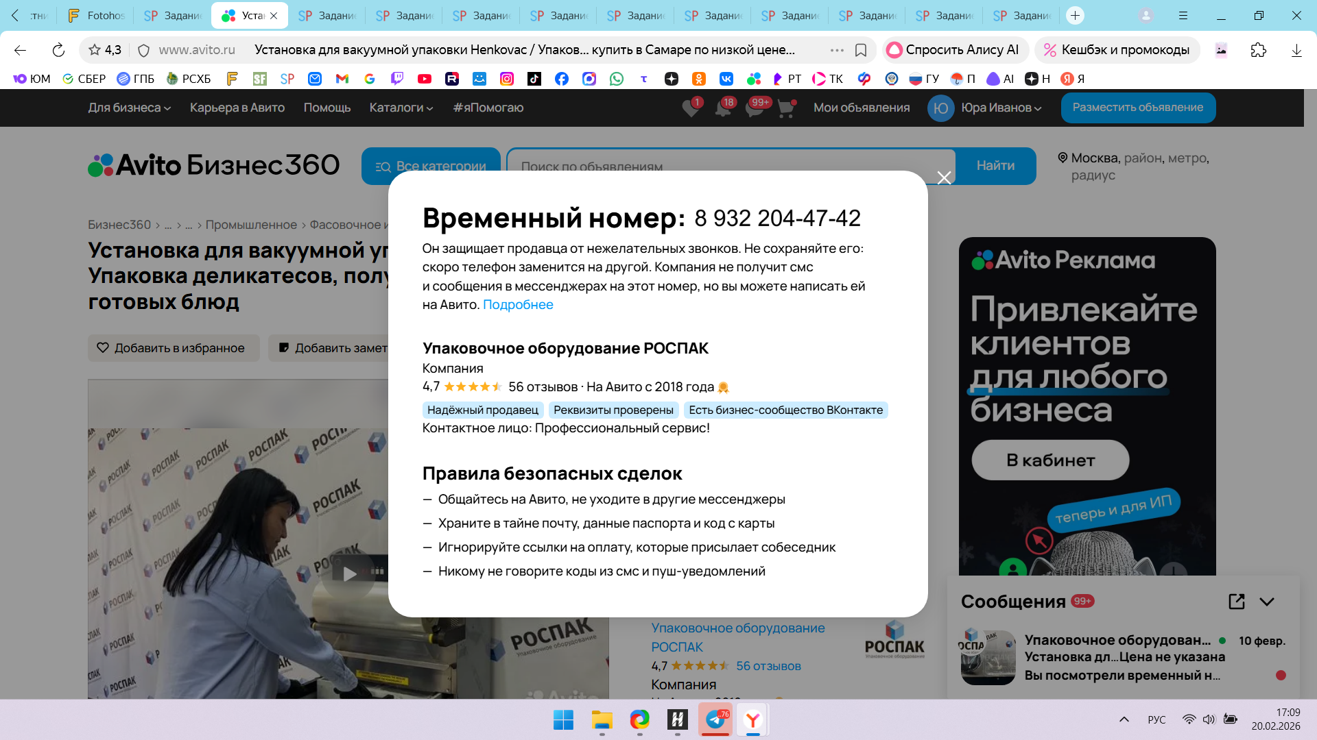Open the shopping cart icon
The image size is (1317, 740).
point(786,108)
